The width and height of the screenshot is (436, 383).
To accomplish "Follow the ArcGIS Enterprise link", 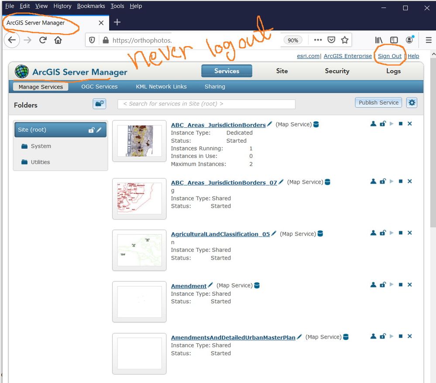I will pyautogui.click(x=347, y=56).
